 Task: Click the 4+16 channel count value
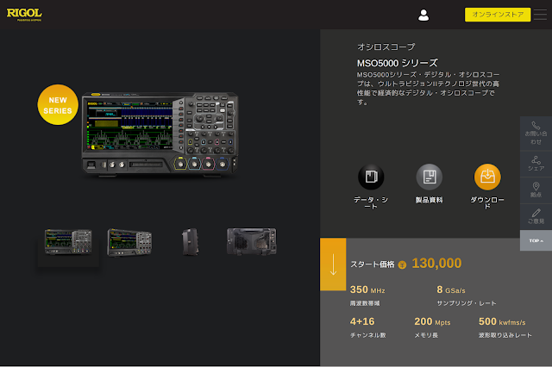(362, 321)
